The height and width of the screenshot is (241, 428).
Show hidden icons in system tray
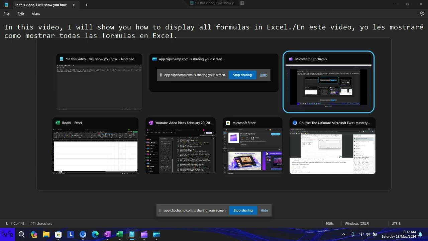click(x=343, y=234)
